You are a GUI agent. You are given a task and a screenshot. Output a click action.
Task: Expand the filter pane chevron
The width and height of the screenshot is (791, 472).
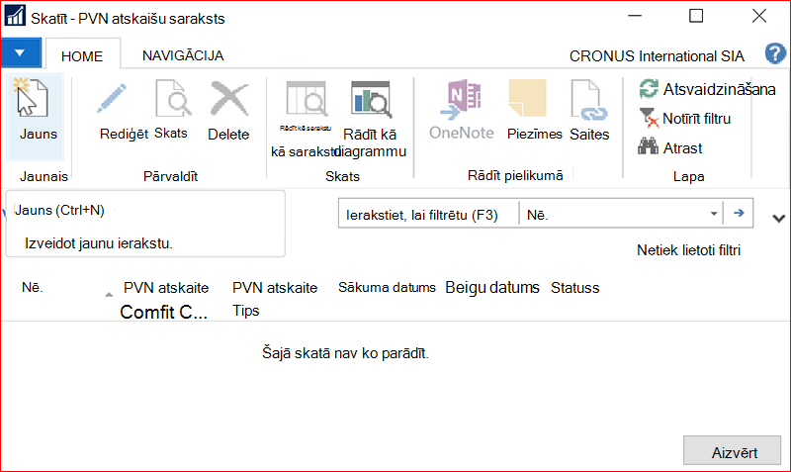(778, 219)
